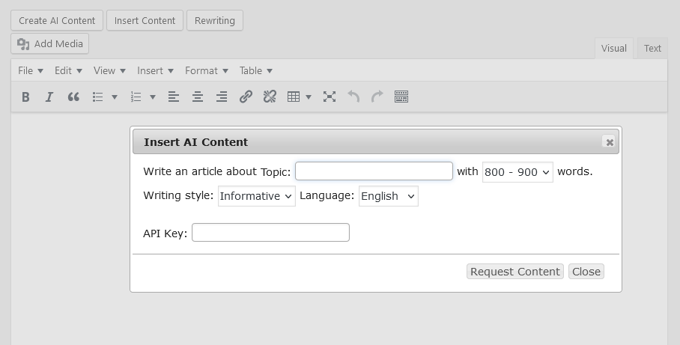Screen dimensions: 680x345
Task: Insert a bulleted list
Action: 98,97
